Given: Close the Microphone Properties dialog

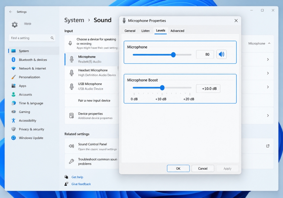Looking at the screenshot, I should (236, 21).
